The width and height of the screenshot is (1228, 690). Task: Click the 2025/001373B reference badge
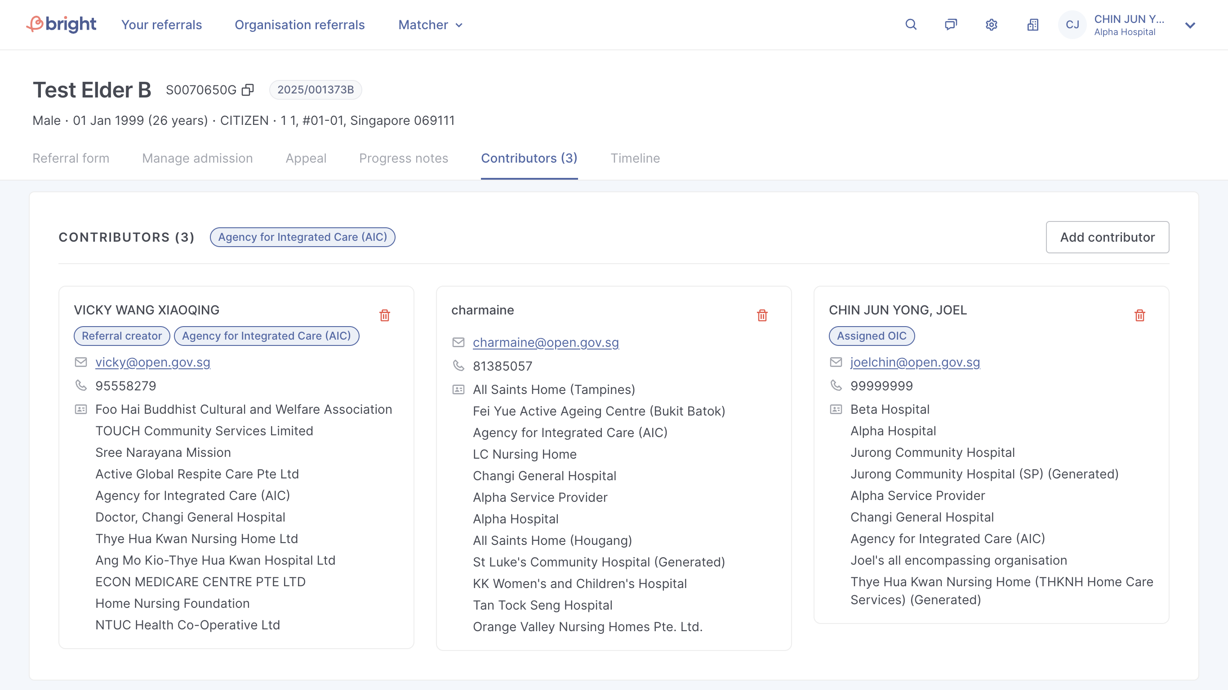[x=315, y=89]
